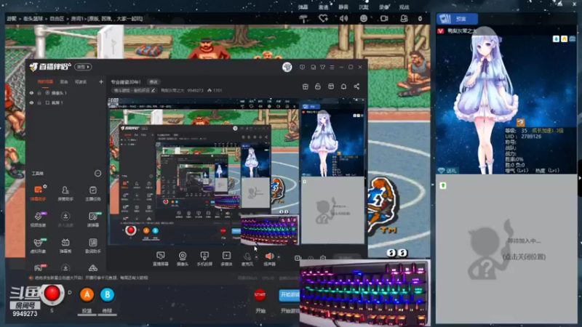Click the video camera icon in game toolbar
582x327 pixels.
pyautogui.click(x=384, y=18)
